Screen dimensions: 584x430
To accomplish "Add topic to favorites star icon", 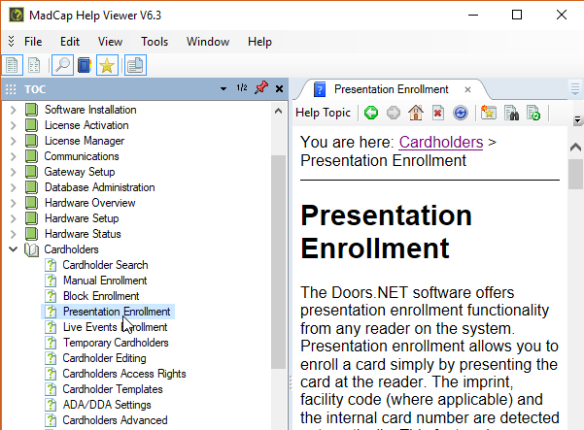I will (x=489, y=113).
